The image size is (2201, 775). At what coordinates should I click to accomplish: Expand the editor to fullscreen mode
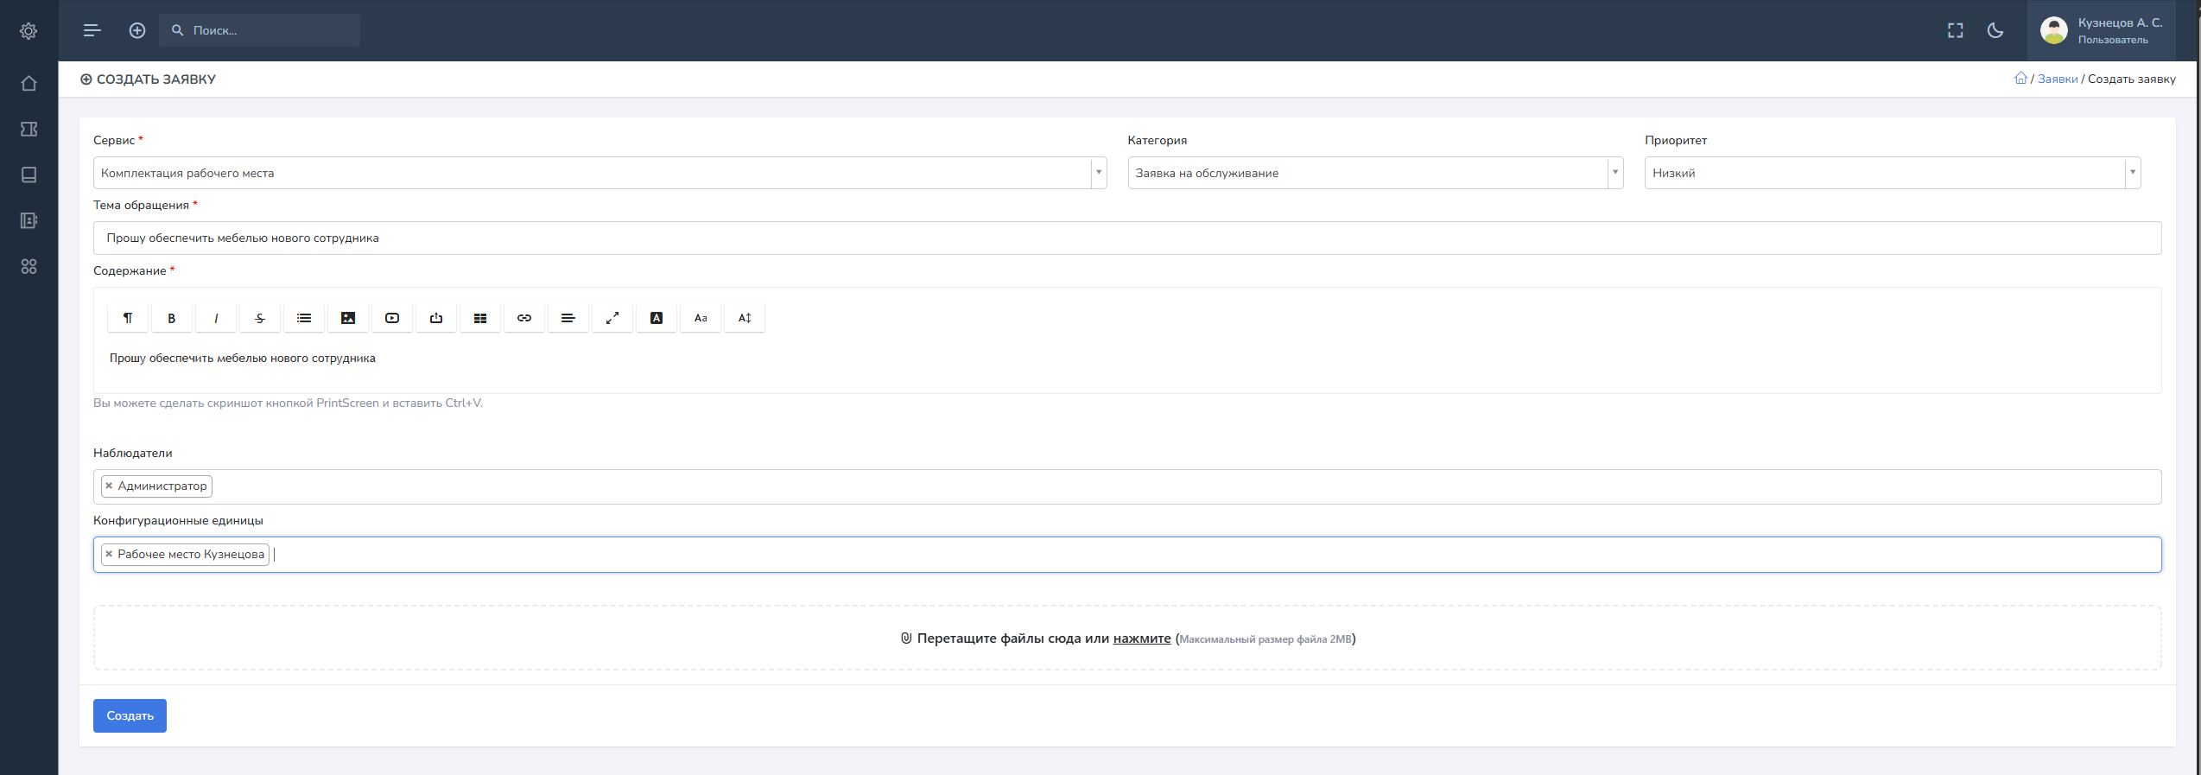(612, 318)
